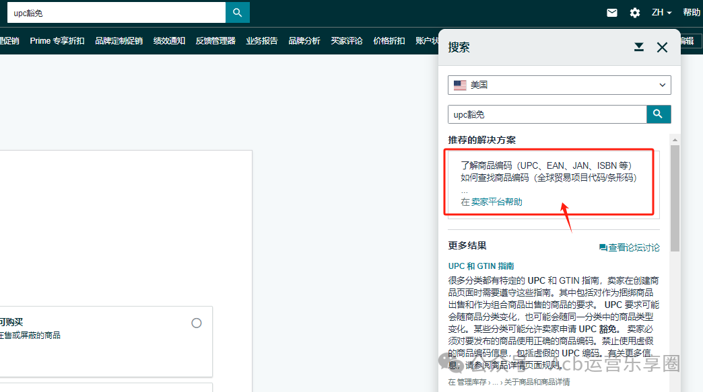Click the 卖家平台帮助 link

pyautogui.click(x=496, y=202)
